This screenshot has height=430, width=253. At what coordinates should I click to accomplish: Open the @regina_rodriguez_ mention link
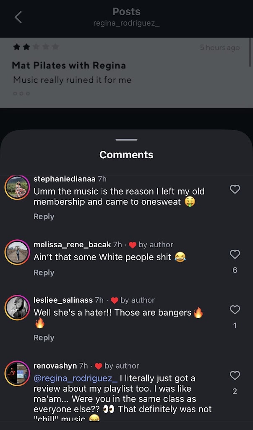pos(76,378)
